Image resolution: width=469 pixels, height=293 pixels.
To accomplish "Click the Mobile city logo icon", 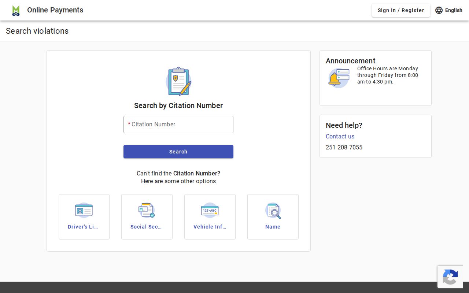I will [16, 10].
